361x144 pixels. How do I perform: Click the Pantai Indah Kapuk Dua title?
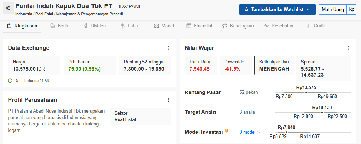click(64, 6)
